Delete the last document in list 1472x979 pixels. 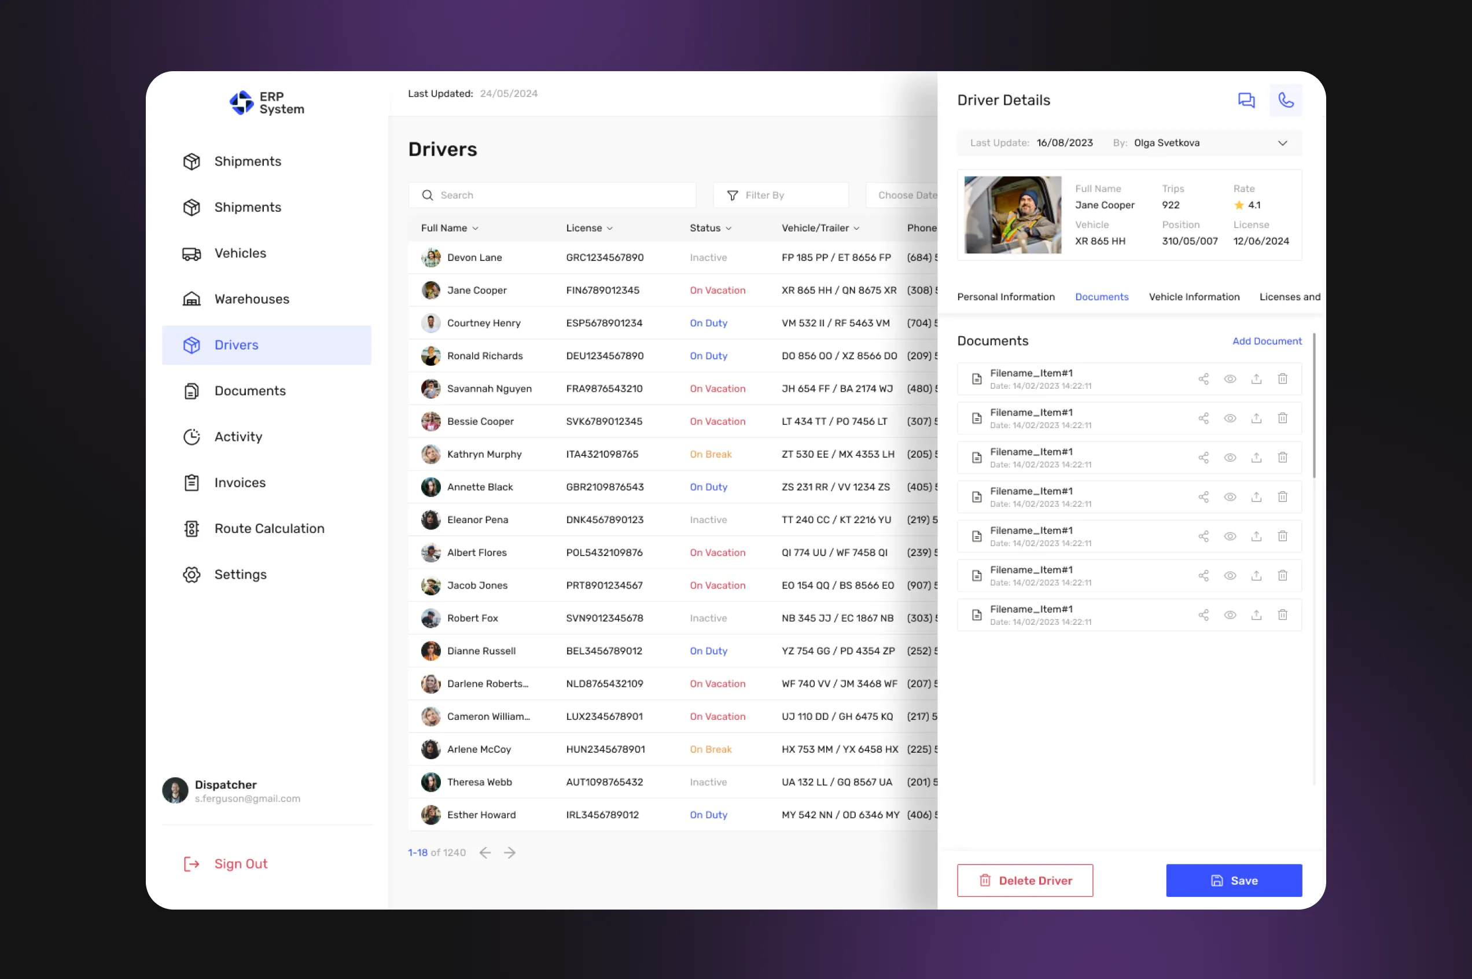[x=1282, y=615]
